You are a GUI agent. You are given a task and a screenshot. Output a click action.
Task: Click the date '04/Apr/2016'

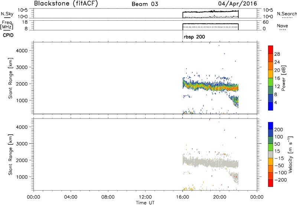click(238, 4)
